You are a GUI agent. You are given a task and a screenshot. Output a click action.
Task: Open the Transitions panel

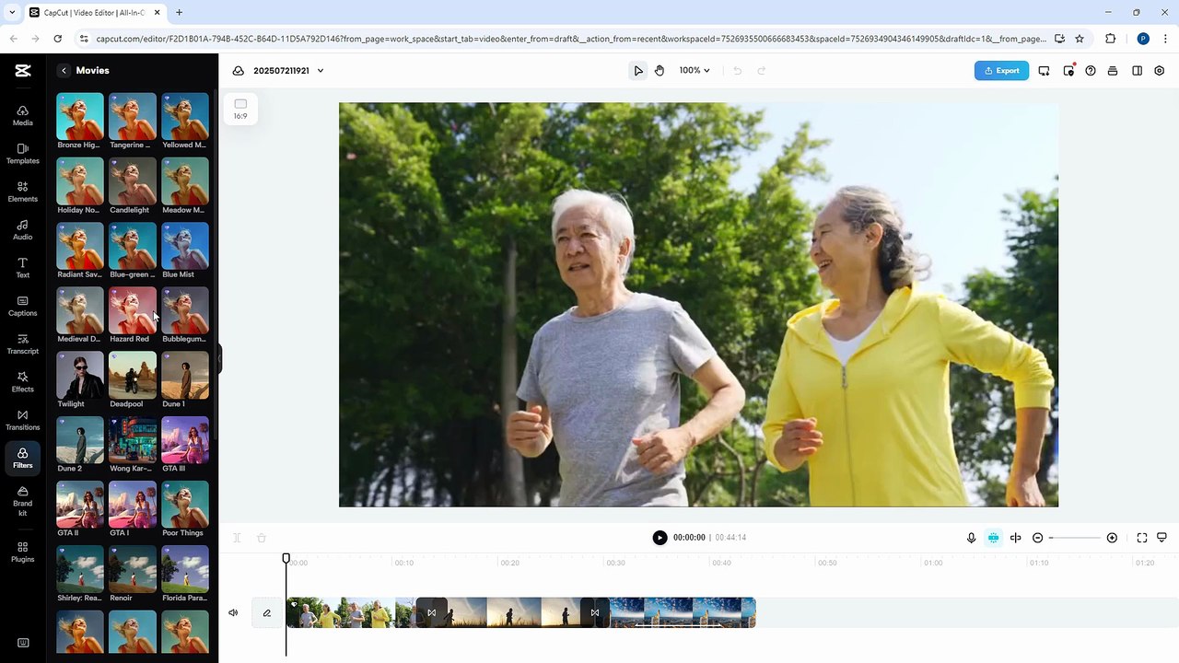point(23,420)
